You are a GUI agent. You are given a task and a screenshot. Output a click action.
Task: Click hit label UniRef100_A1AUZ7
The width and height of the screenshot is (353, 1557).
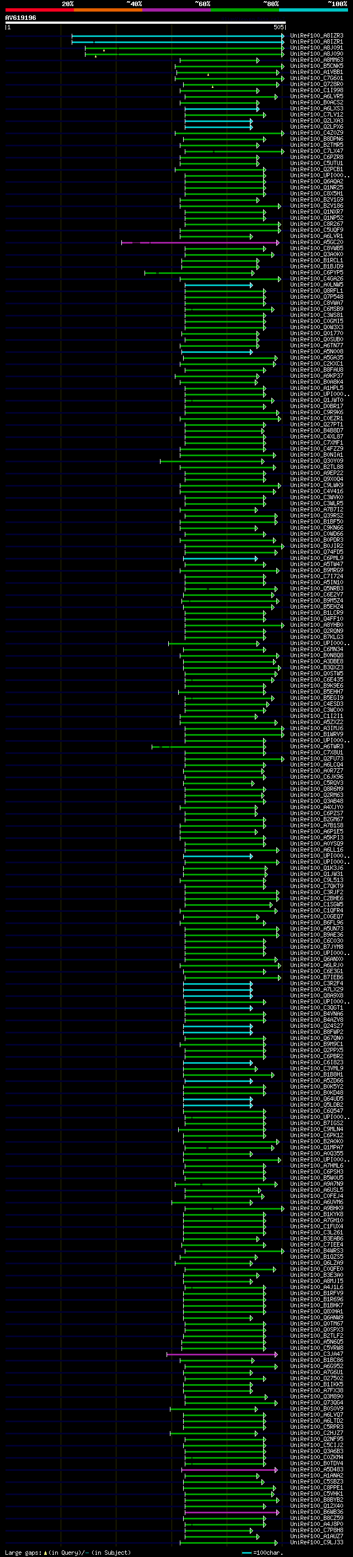pos(317,1536)
